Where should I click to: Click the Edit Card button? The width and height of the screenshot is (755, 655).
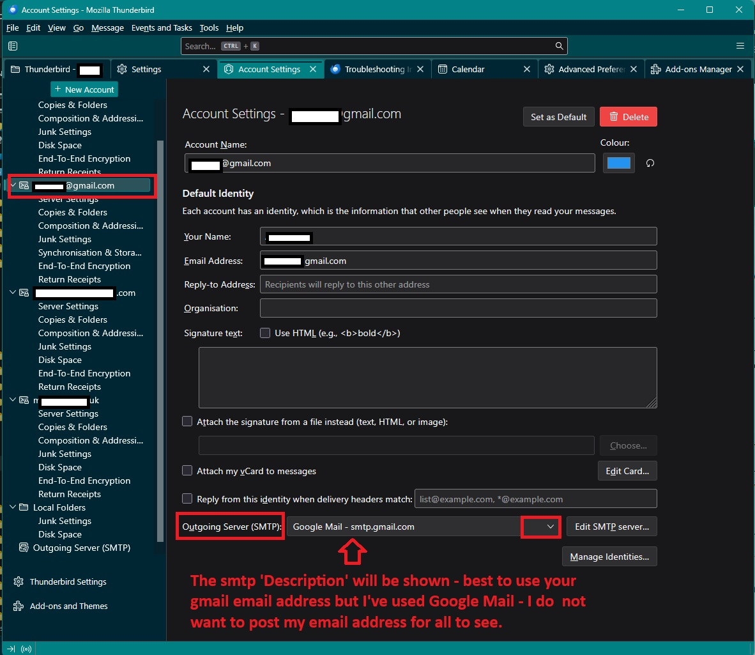pyautogui.click(x=627, y=470)
